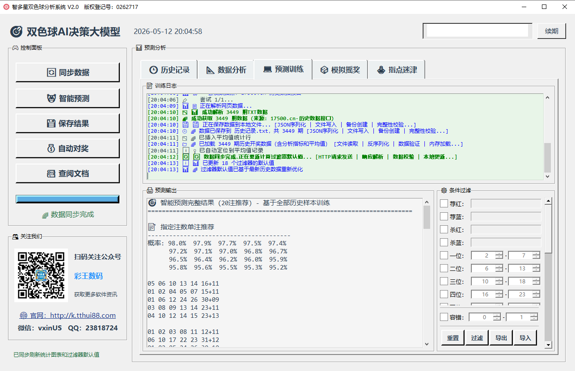Click the globe icon before 官网 link
575x371 pixels.
pyautogui.click(x=24, y=316)
